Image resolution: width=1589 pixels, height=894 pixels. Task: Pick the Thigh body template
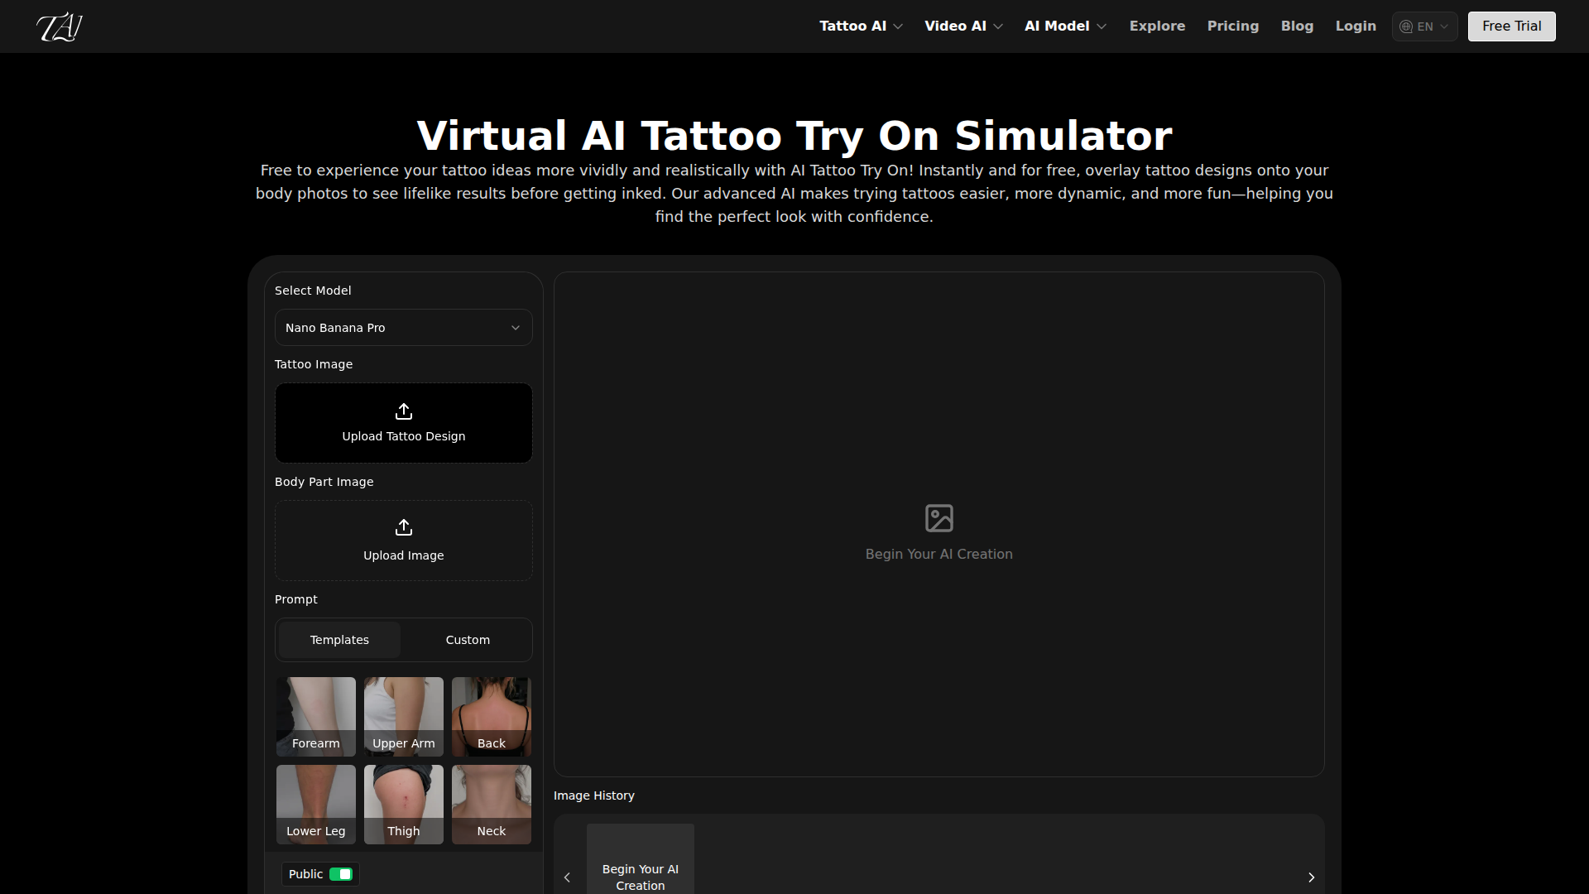point(404,804)
